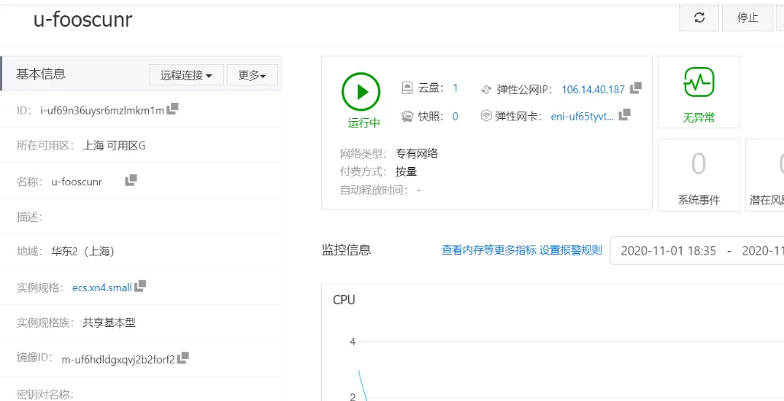Copy the instance name u-fooscunr
Screen dimensions: 784x401
click(x=131, y=180)
